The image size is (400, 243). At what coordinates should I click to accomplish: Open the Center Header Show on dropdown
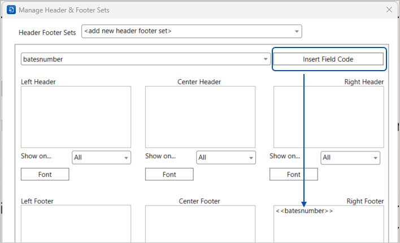click(x=226, y=158)
